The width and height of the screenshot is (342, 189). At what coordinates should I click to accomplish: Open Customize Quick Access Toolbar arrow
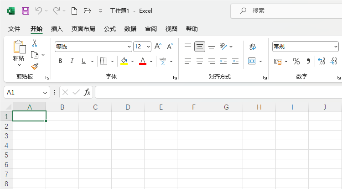click(100, 10)
